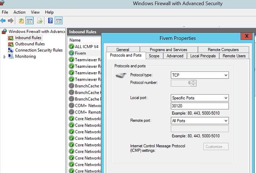Close the Fivem Properties dialog
The height and width of the screenshot is (173, 256).
tap(246, 36)
